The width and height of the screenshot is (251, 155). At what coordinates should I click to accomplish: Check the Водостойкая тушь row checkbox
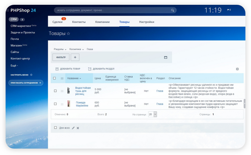(x=55, y=91)
